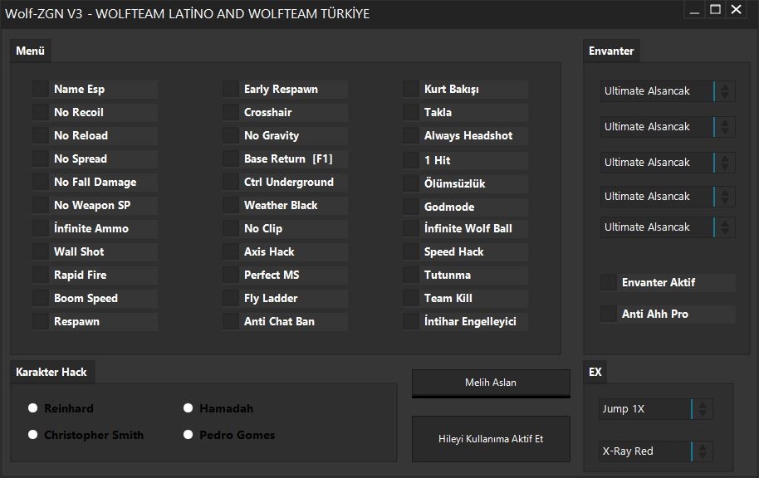Enable No Weapon SP
This screenshot has height=478, width=759.
click(41, 205)
